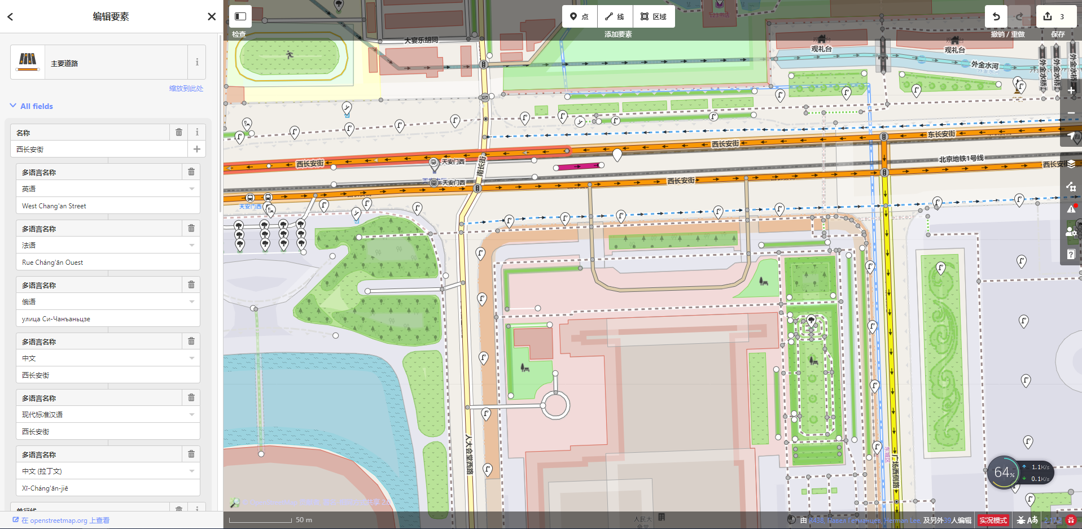The height and width of the screenshot is (529, 1082).
Task: Delete the name field
Action: click(x=179, y=132)
